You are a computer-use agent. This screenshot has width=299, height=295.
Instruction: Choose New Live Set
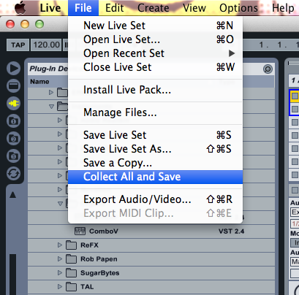[x=156, y=26]
